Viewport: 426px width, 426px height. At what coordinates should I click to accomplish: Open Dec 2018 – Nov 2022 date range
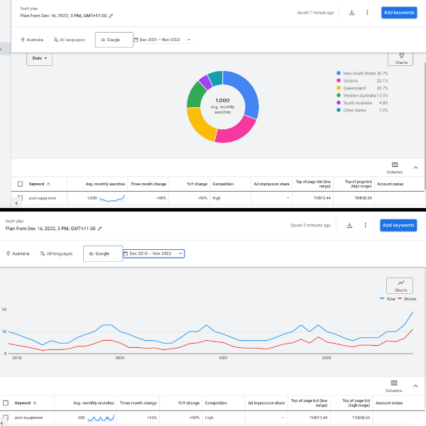click(153, 253)
